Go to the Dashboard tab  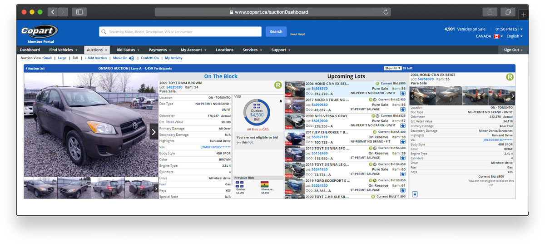coord(30,50)
